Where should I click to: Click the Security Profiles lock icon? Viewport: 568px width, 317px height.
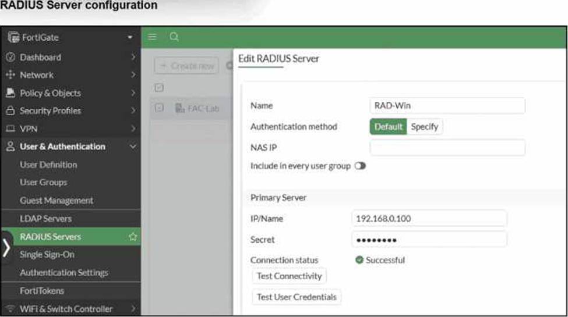point(10,111)
